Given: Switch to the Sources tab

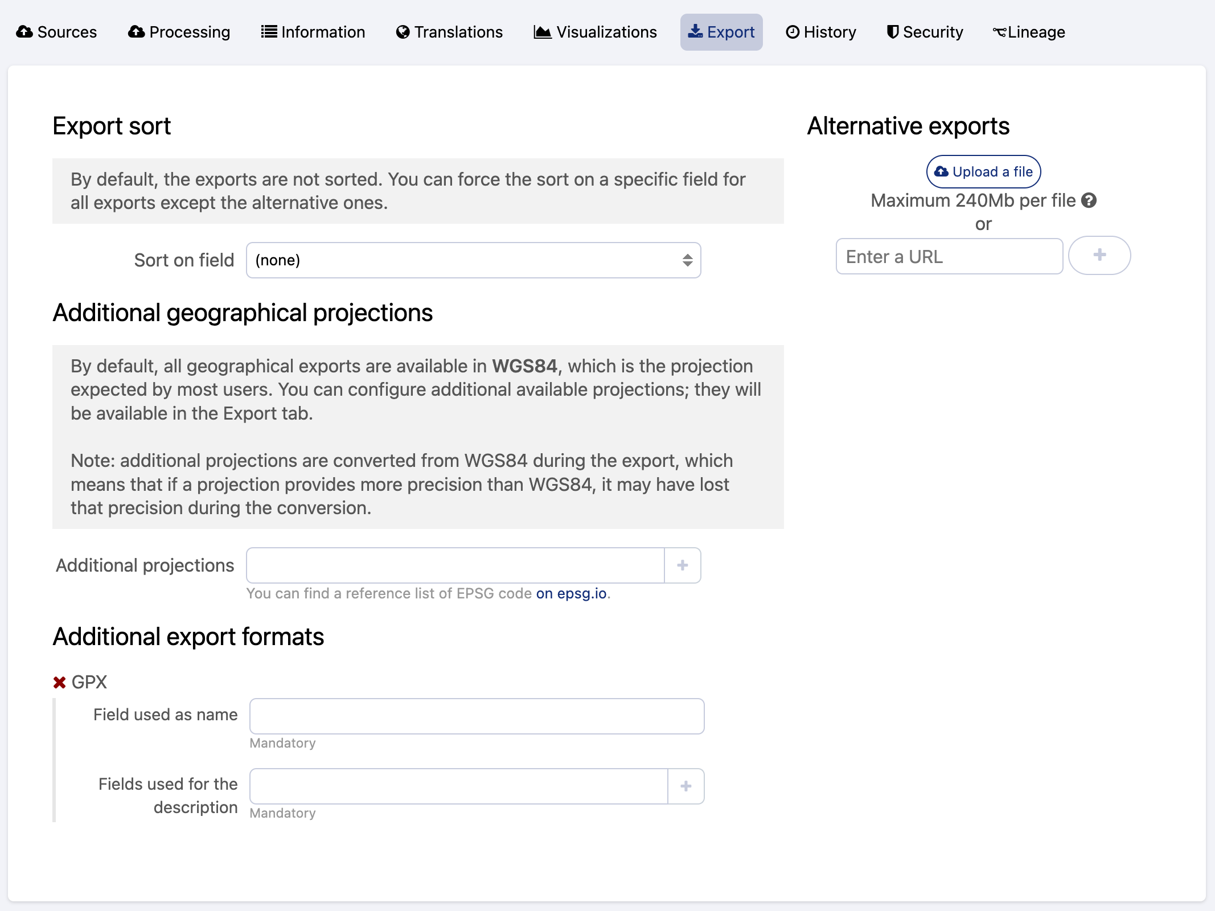Looking at the screenshot, I should pyautogui.click(x=57, y=32).
